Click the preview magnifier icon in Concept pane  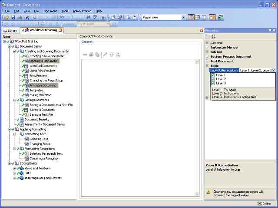(x=118, y=55)
